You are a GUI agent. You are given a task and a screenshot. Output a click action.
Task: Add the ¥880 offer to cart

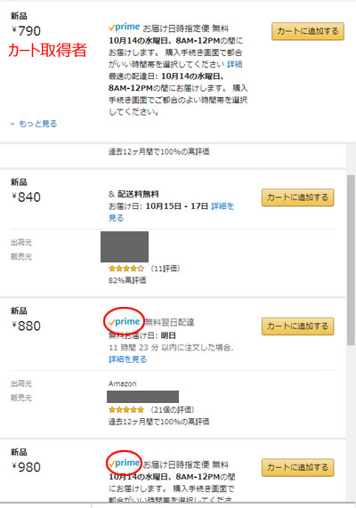point(297,326)
